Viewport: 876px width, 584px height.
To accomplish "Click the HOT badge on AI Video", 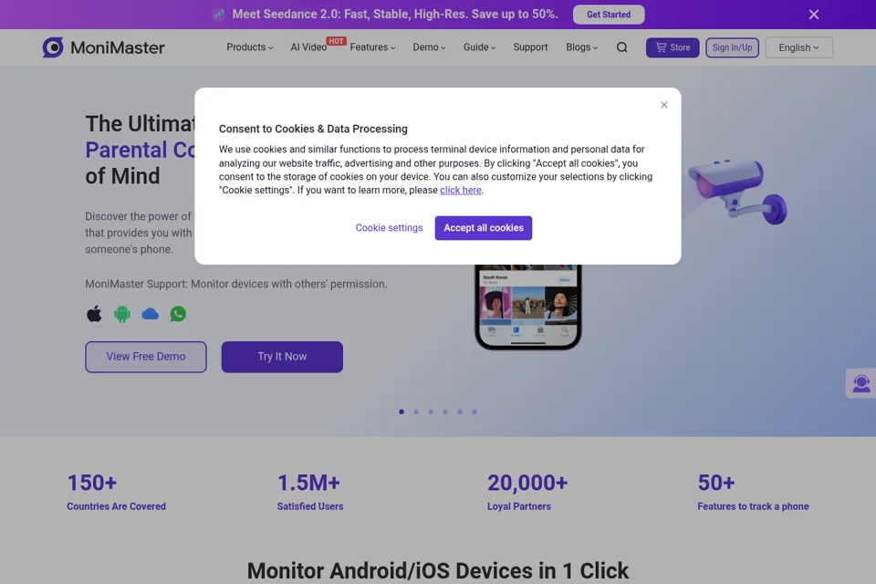I will pyautogui.click(x=337, y=41).
